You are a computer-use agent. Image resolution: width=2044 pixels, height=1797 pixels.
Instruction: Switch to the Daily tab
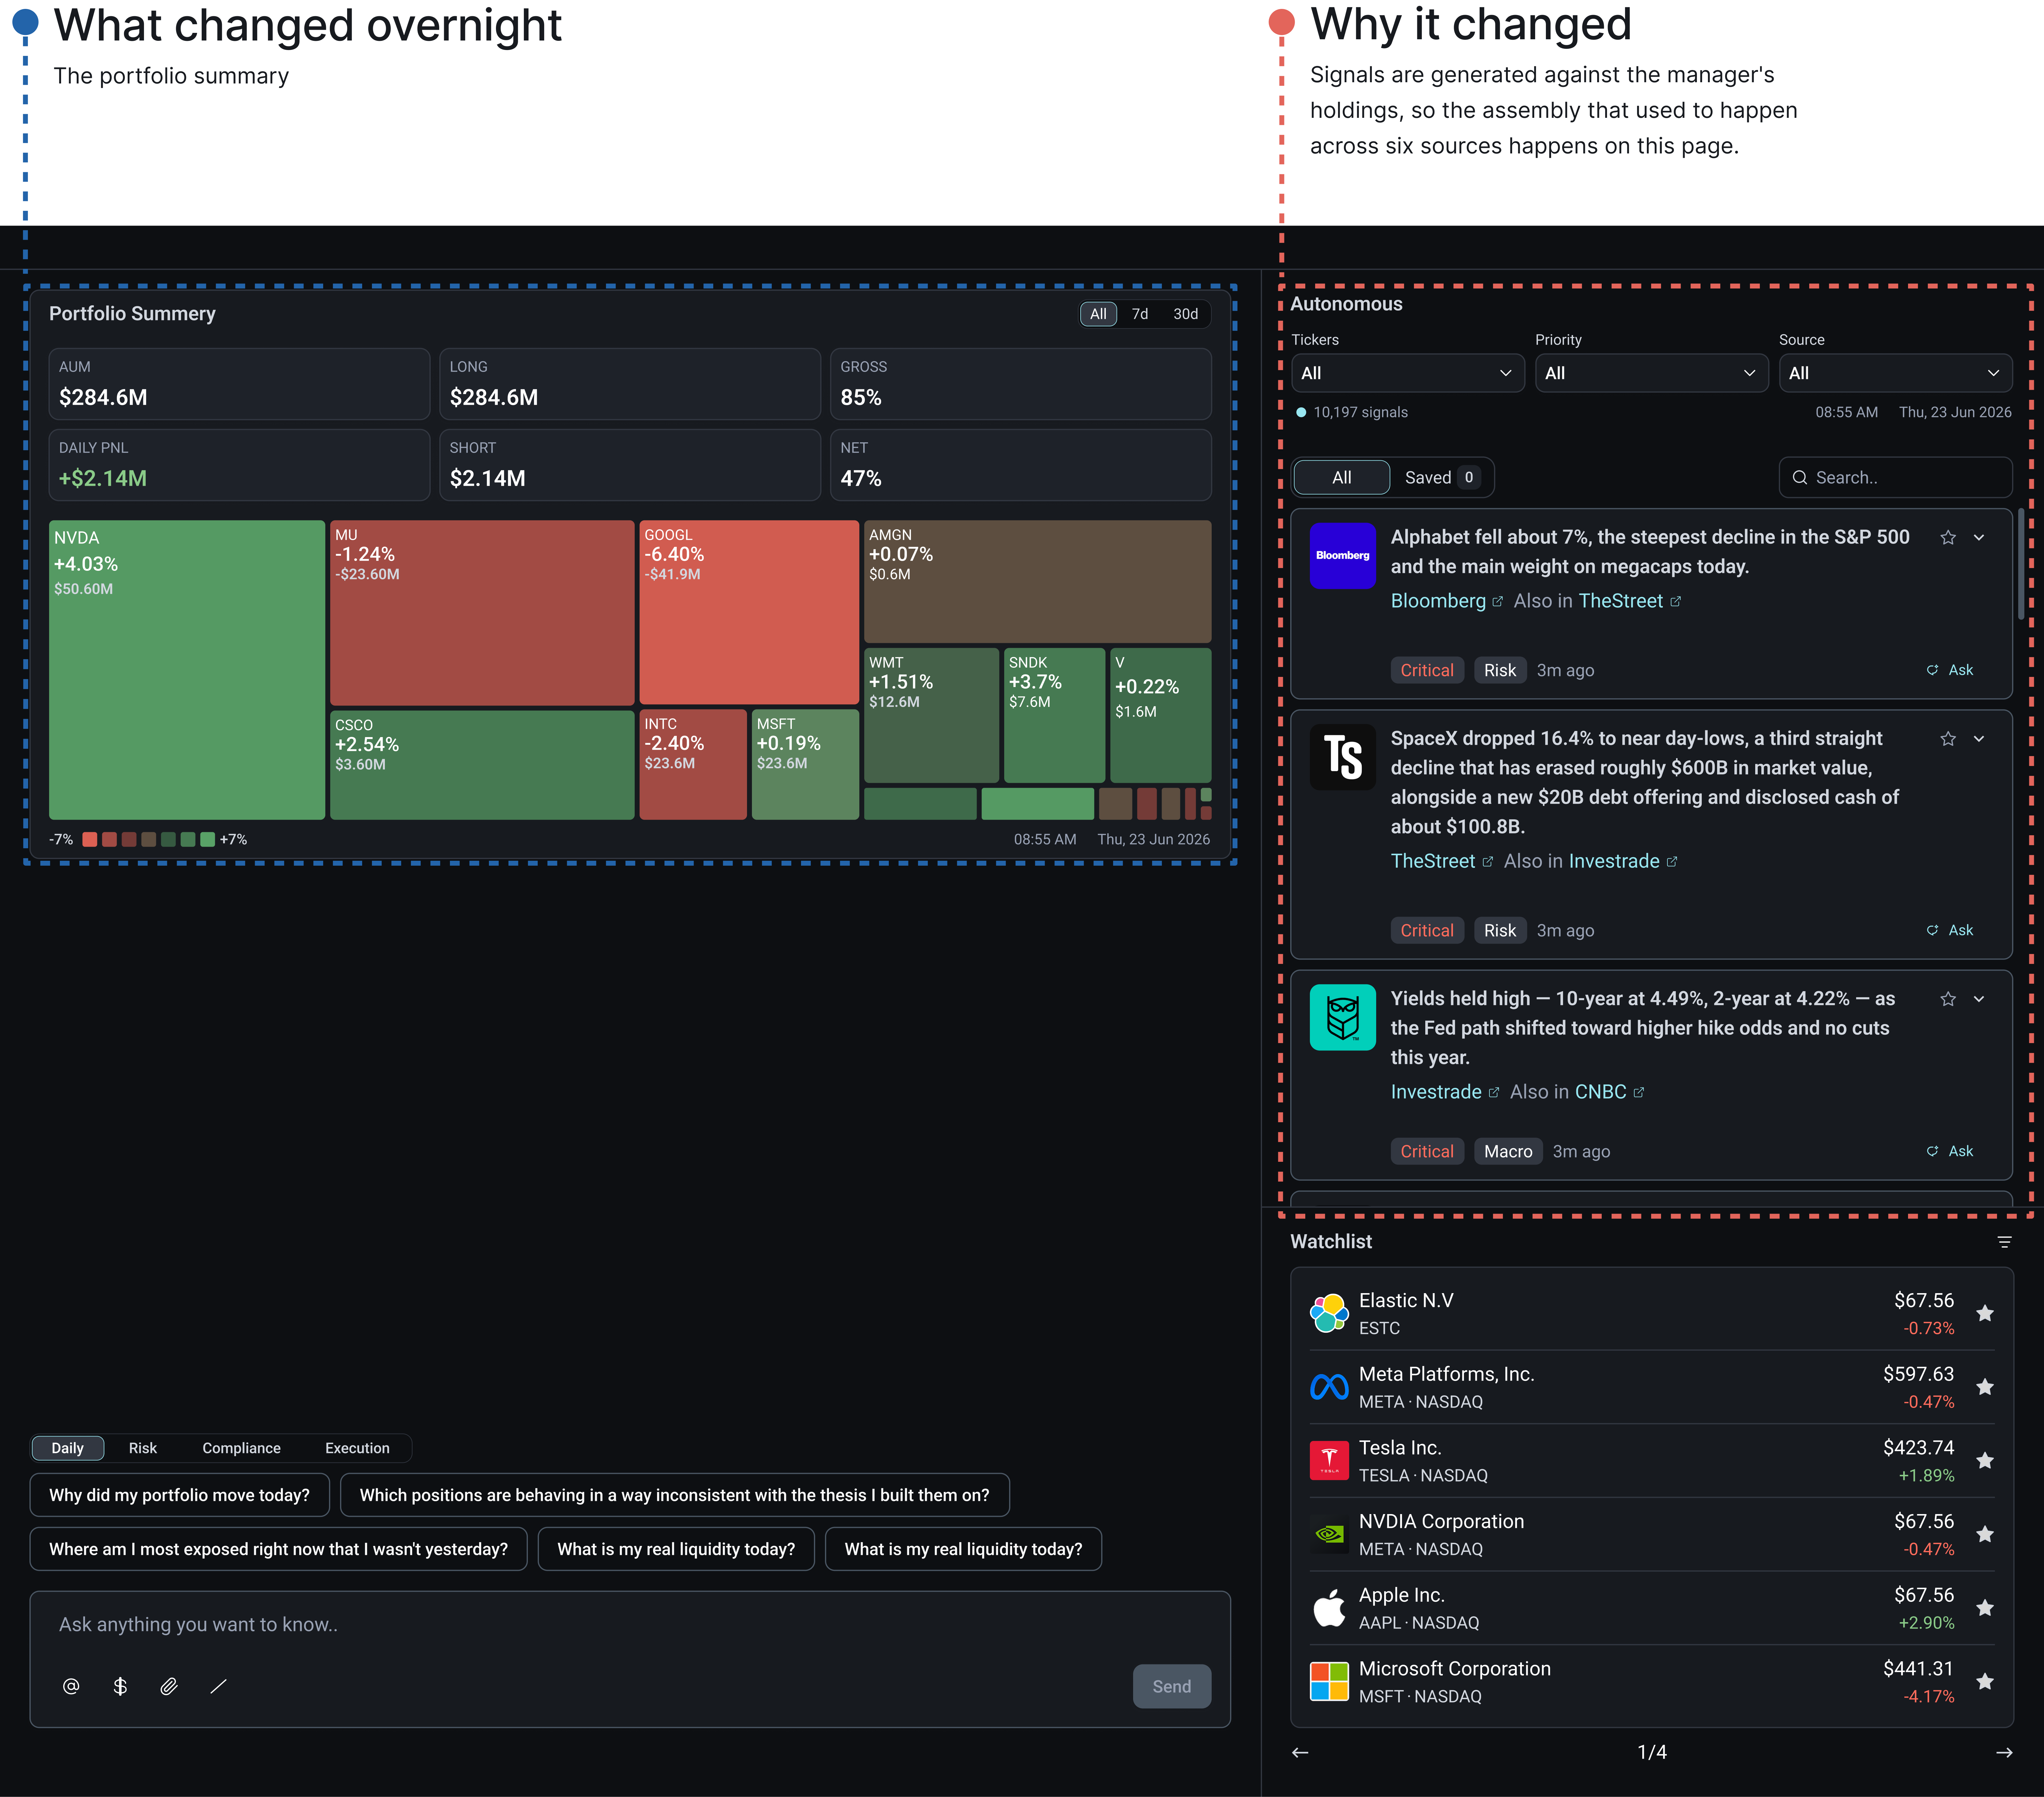[68, 1448]
